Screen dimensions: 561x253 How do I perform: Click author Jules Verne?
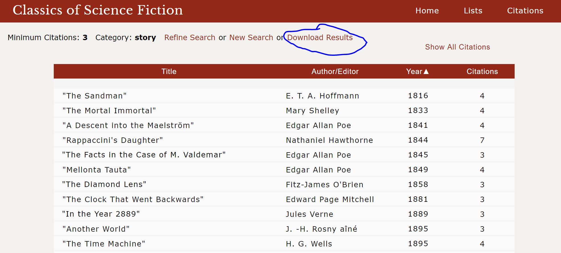(309, 214)
